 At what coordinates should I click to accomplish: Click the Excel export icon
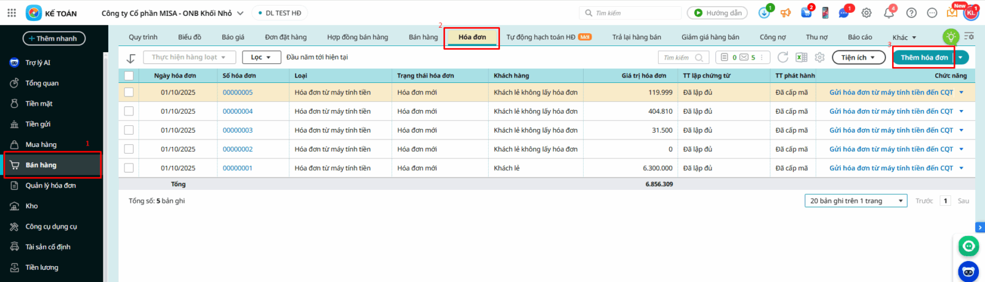[801, 57]
